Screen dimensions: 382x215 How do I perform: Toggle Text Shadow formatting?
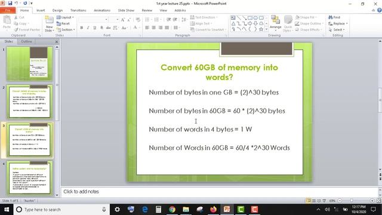(x=101, y=27)
